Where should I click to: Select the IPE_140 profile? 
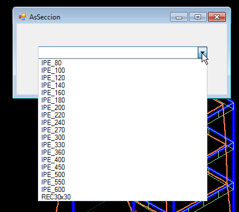[x=122, y=85]
